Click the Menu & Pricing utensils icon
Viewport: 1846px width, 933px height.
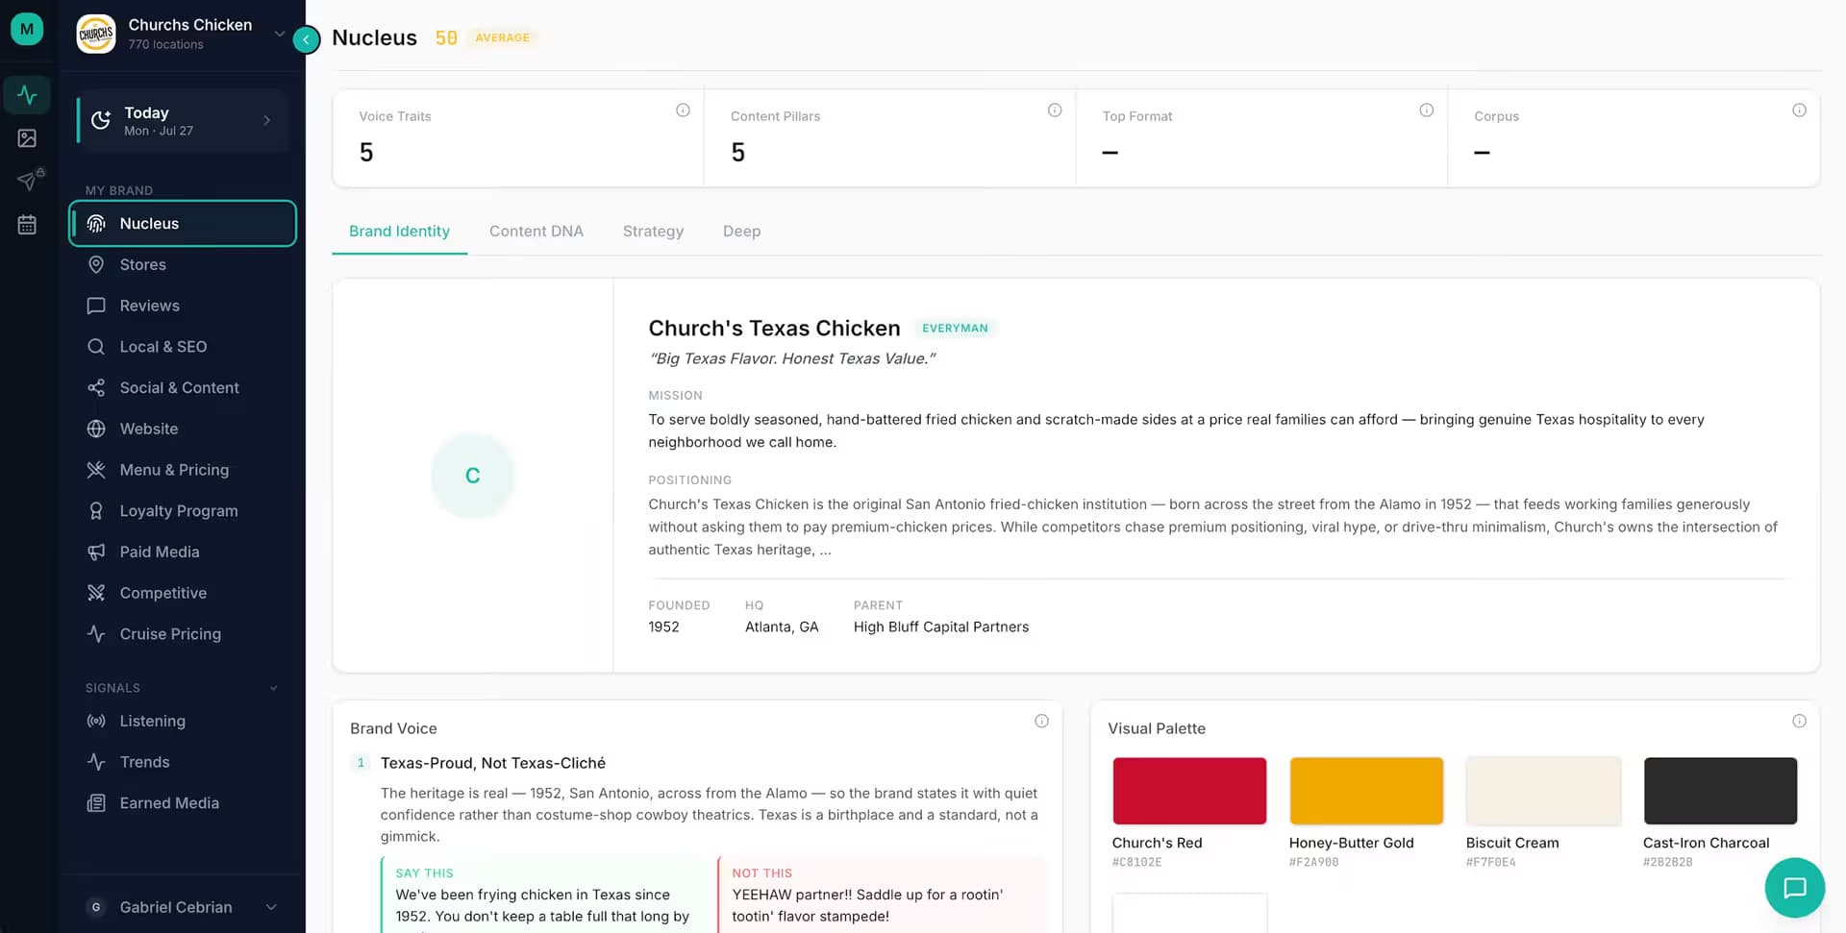coord(96,470)
